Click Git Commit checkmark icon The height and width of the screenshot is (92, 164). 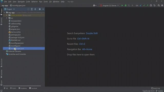pos(144,5)
